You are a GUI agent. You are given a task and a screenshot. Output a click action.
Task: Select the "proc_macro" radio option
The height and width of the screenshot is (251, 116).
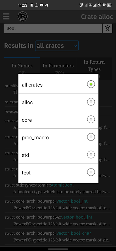pos(58,137)
